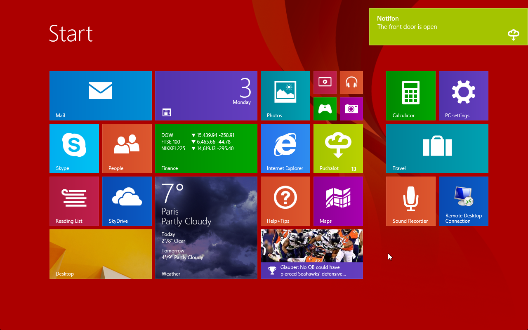The width and height of the screenshot is (528, 330).
Task: Open Remote Desktop Connection
Action: point(463,201)
